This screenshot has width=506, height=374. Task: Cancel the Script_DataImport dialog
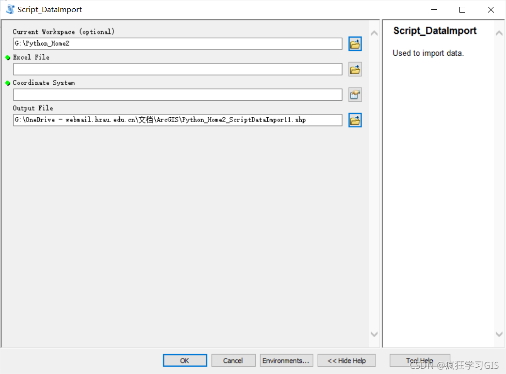click(x=233, y=360)
